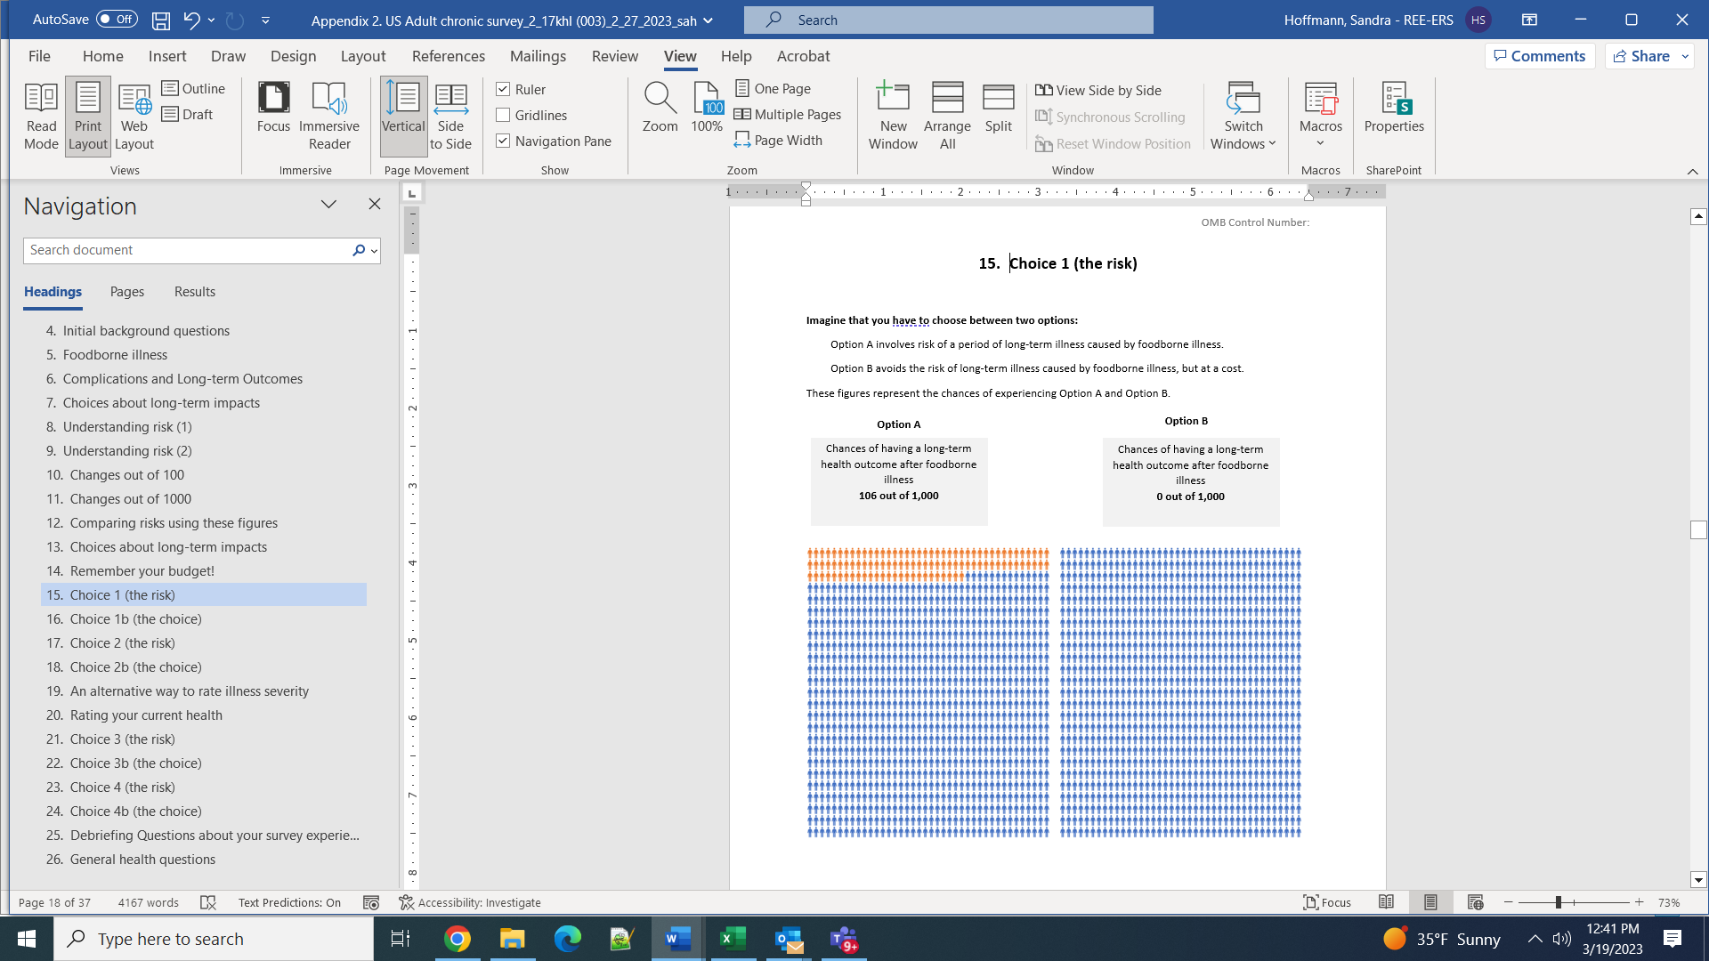Click the Comments button

coord(1539,56)
